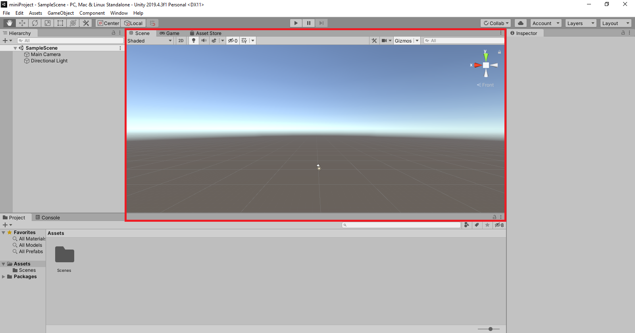The image size is (635, 333).
Task: Open the Layers dropdown
Action: [581, 23]
